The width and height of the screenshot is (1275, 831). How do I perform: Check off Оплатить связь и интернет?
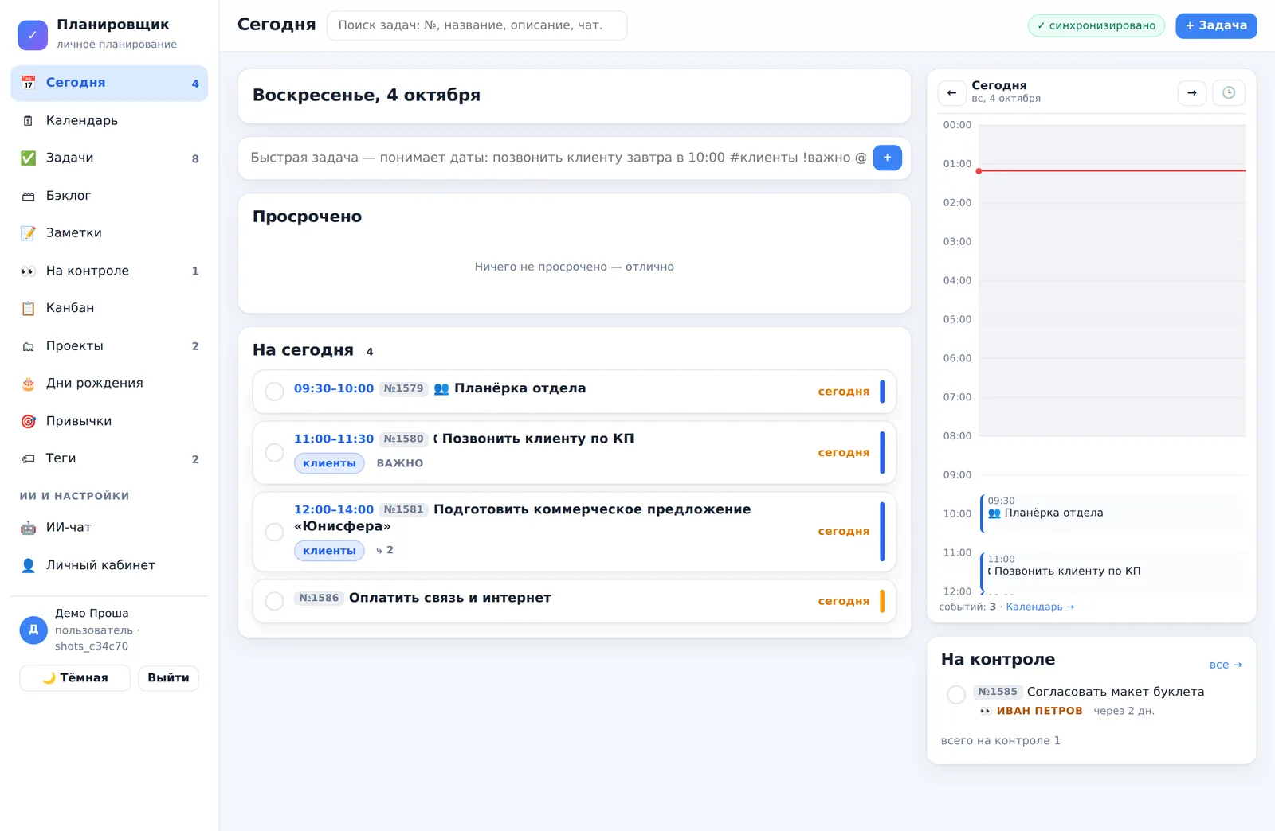click(274, 601)
